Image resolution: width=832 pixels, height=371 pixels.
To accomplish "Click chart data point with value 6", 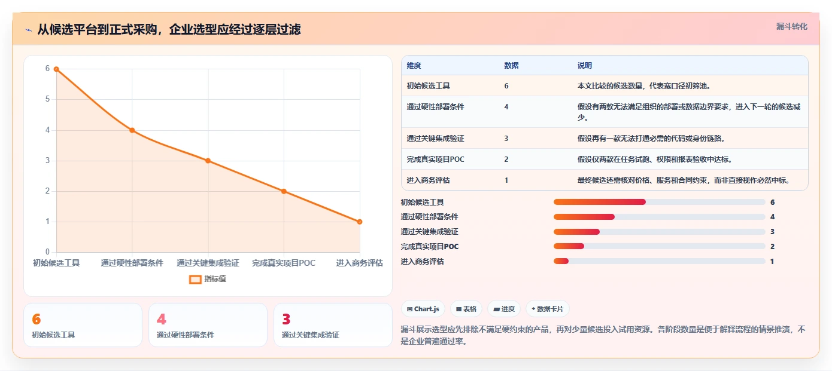I will click(56, 69).
